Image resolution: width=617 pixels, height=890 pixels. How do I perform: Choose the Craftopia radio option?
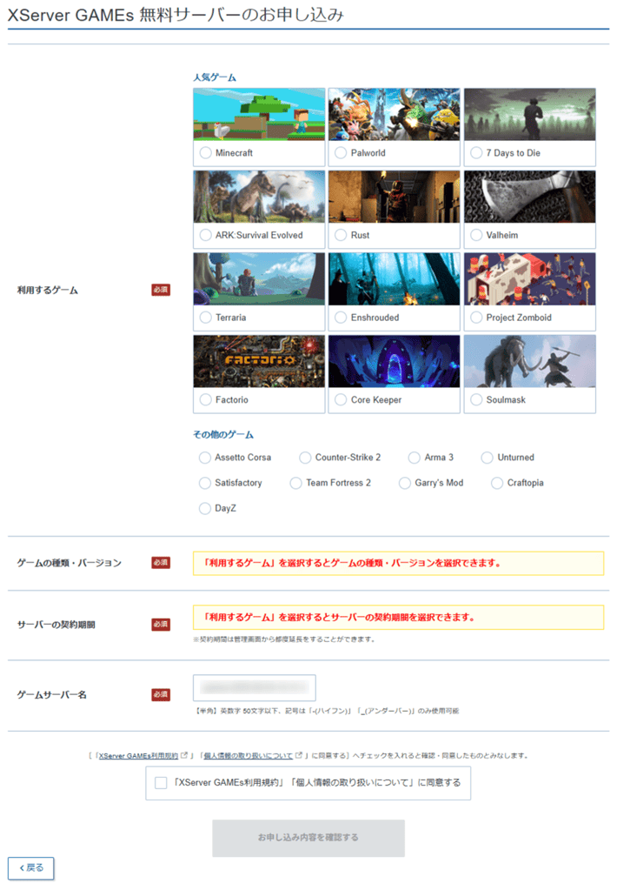tap(497, 483)
